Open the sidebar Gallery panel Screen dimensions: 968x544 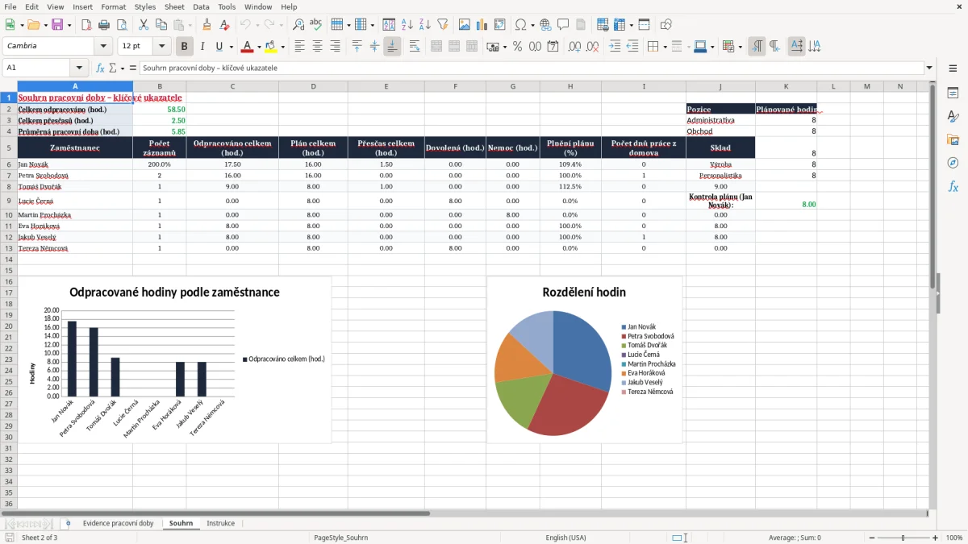(953, 139)
